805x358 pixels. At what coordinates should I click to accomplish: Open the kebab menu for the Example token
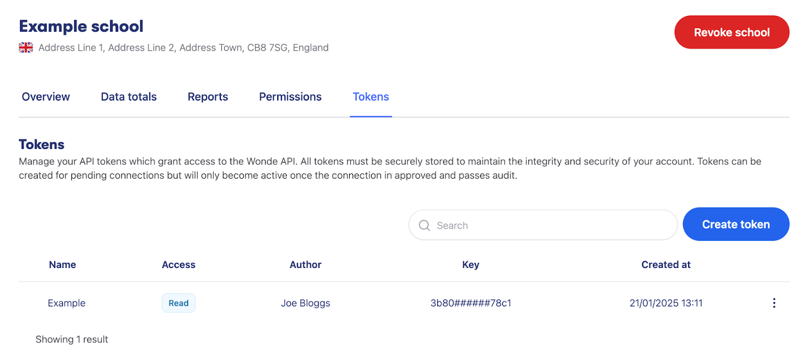773,303
